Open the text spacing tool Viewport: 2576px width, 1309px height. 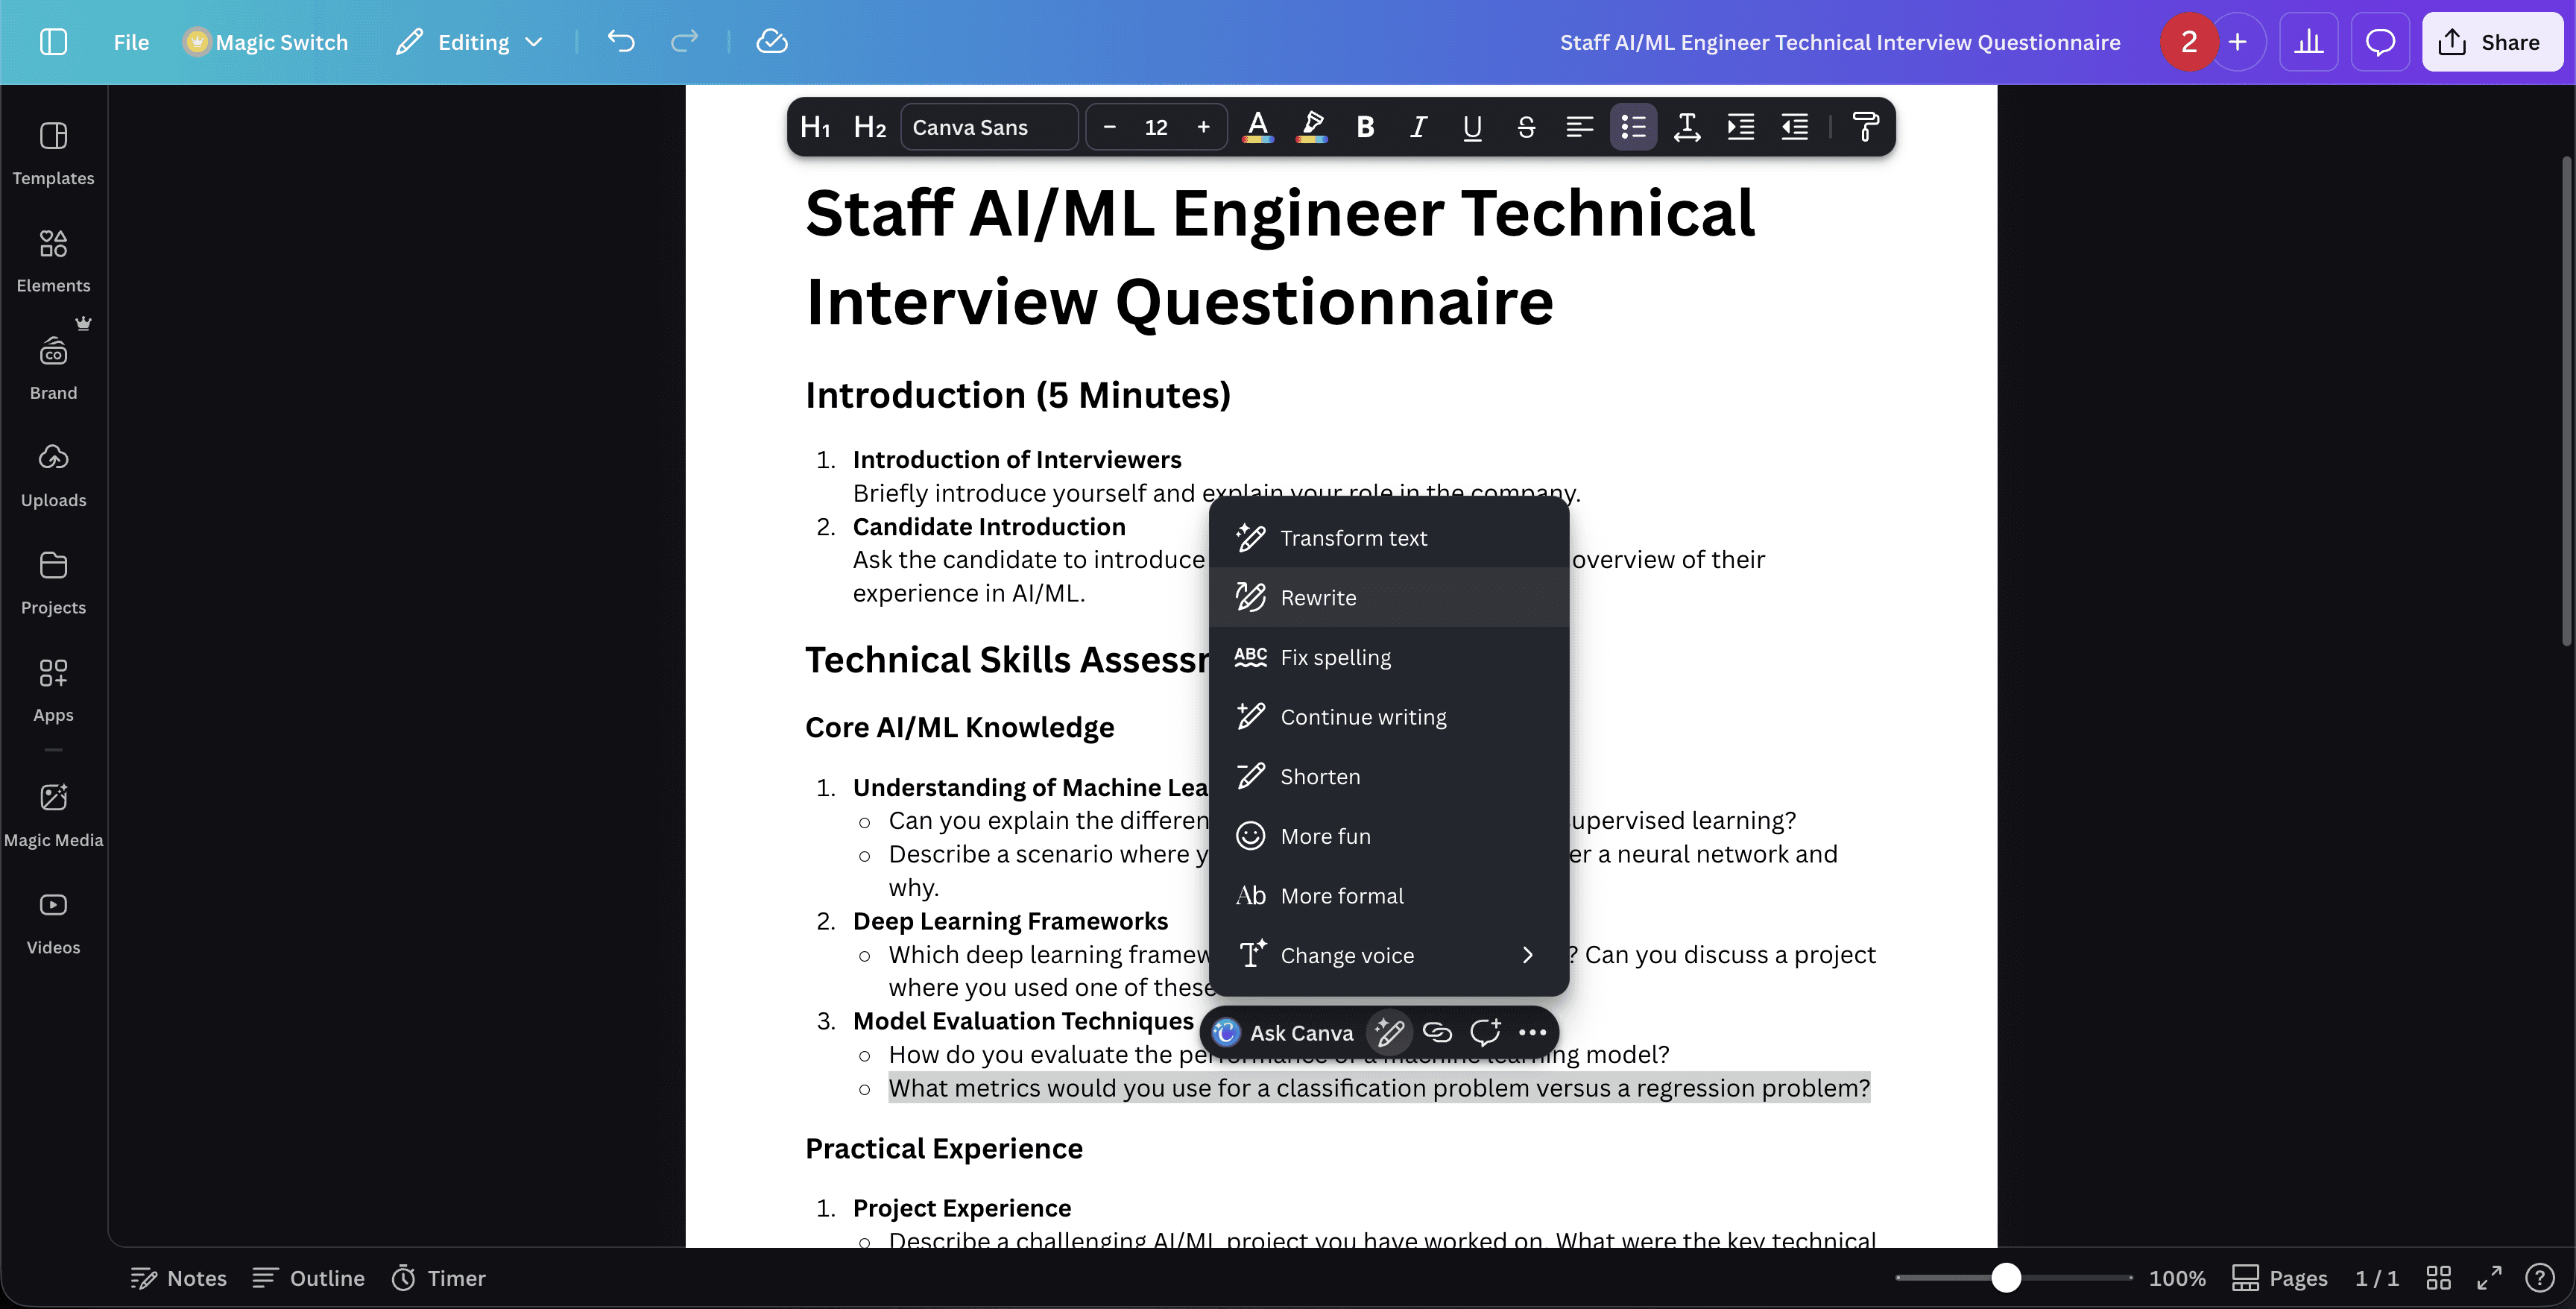(1687, 127)
